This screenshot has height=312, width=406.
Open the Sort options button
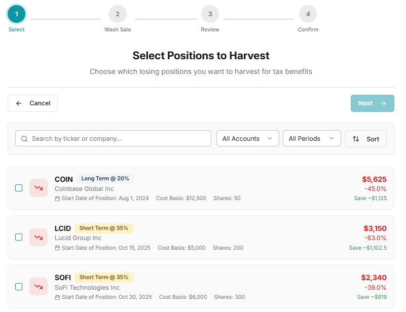[365, 139]
